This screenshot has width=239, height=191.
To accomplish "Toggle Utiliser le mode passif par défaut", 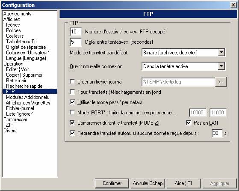I will tap(72, 102).
